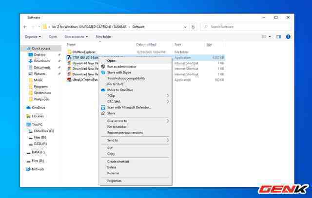Select the OldNewExplorer folder icon
Screen dimensions: 312x198
pyautogui.click(x=69, y=52)
